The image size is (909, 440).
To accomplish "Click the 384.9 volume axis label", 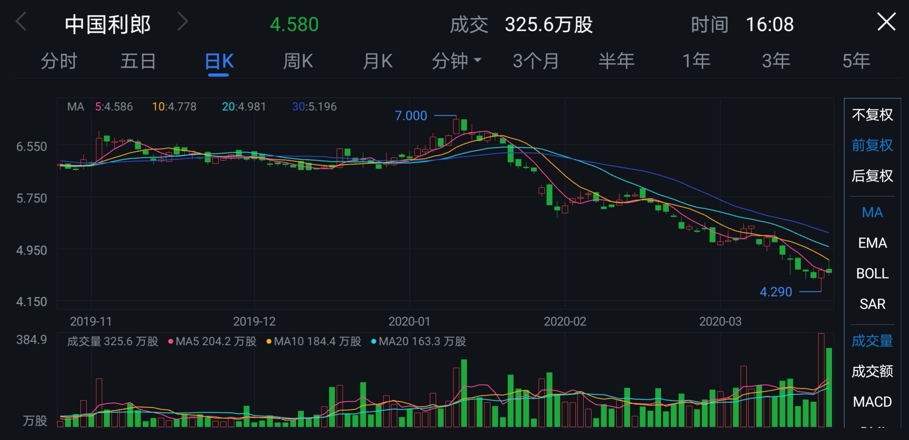I will [x=31, y=339].
